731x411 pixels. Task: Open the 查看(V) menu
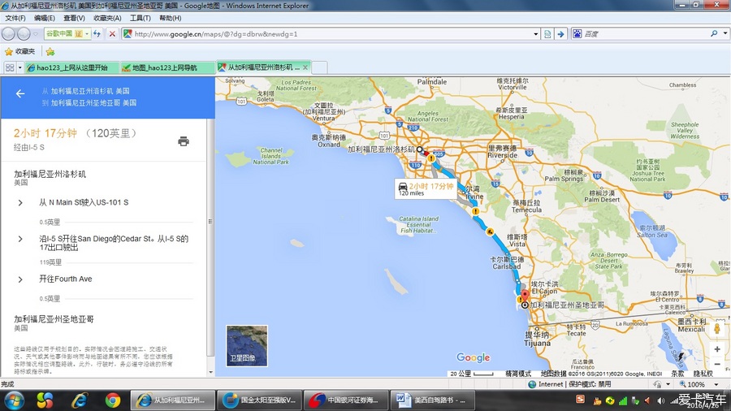coord(74,18)
